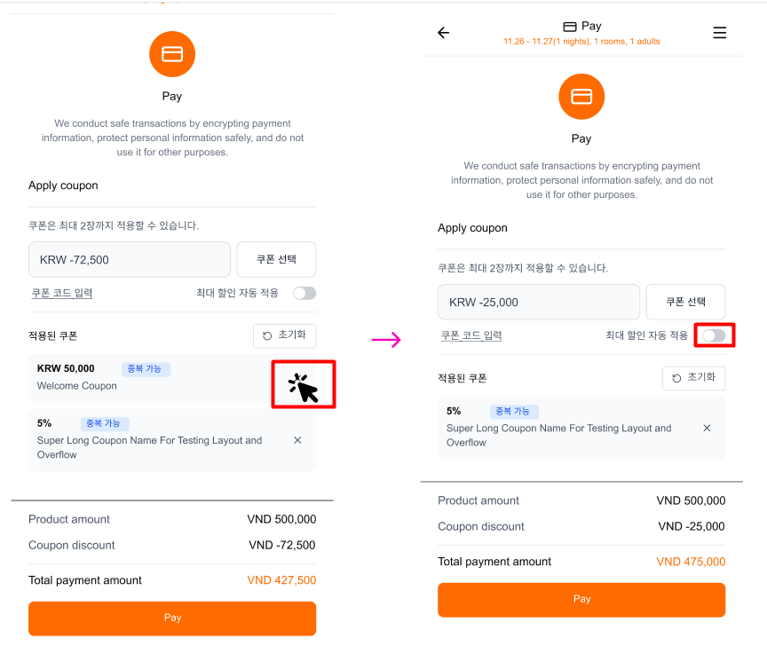This screenshot has height=654, width=767.
Task: Toggle auto max discount switch in right panel
Action: point(714,335)
